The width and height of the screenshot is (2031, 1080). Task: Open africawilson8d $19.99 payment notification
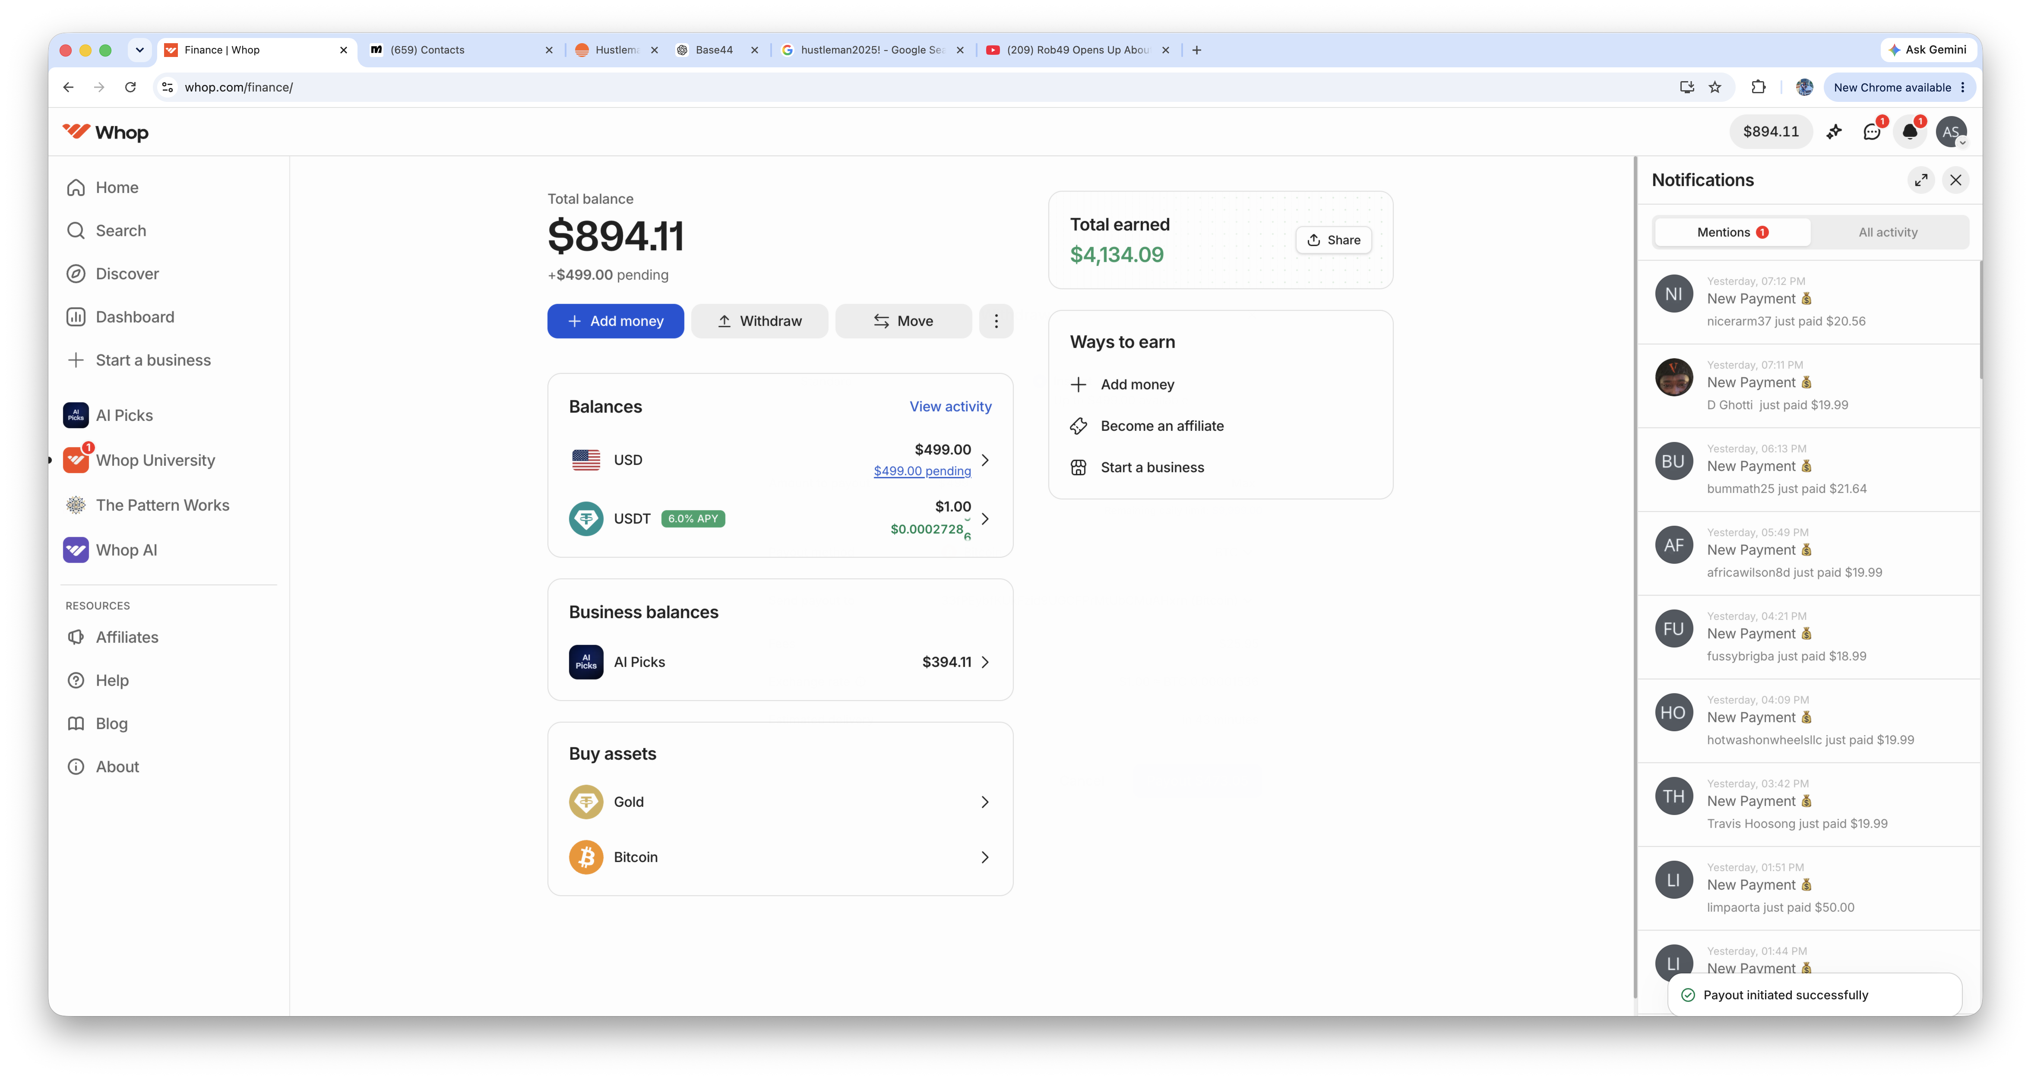click(1810, 553)
